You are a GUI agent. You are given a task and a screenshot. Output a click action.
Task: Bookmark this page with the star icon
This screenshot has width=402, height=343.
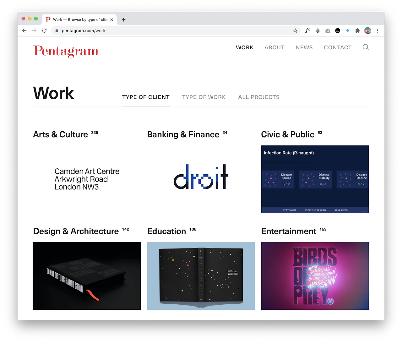click(295, 30)
